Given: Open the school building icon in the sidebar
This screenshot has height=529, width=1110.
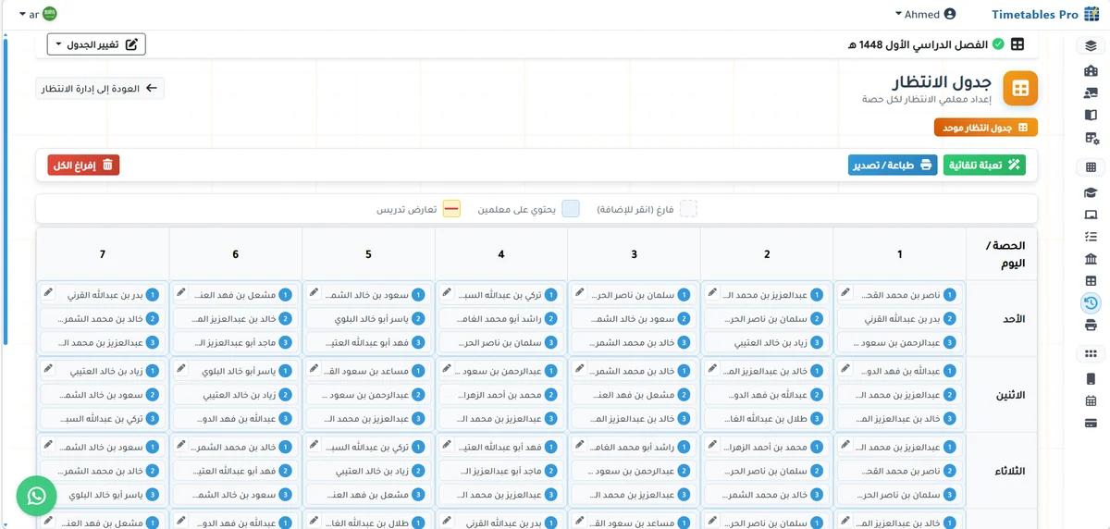Looking at the screenshot, I should coord(1091,71).
